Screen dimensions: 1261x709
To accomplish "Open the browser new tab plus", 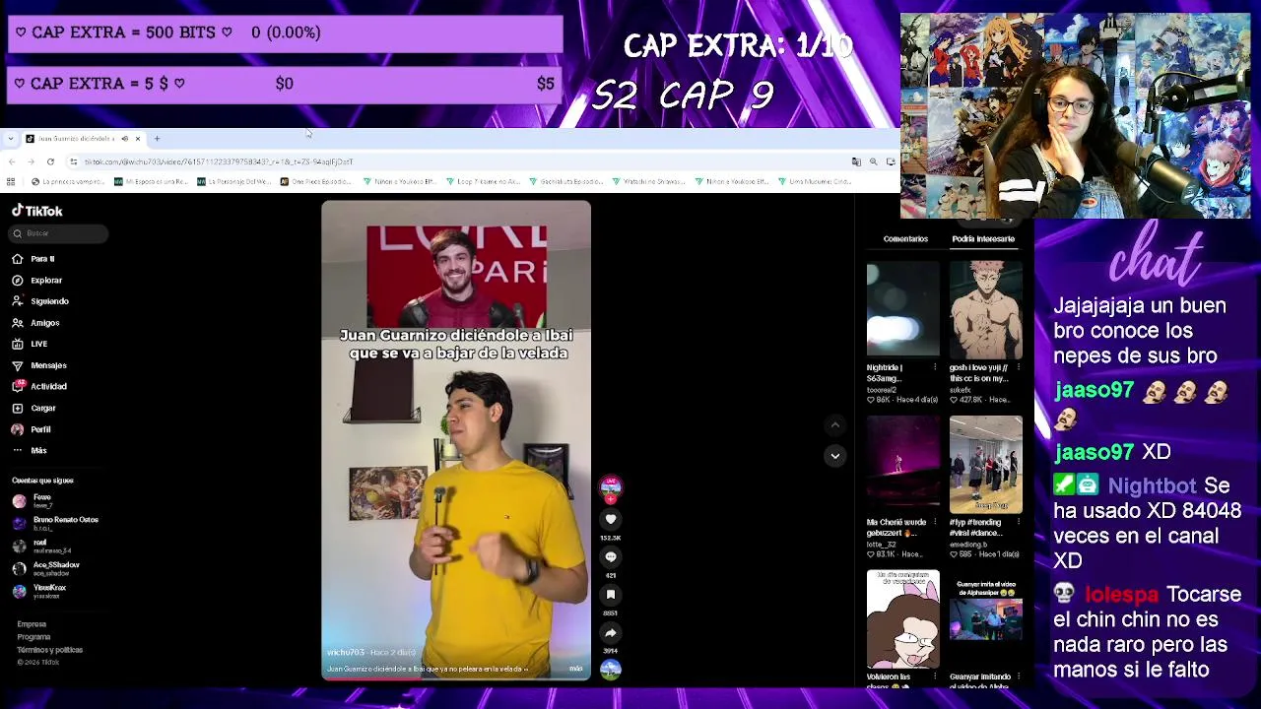I will coord(157,139).
